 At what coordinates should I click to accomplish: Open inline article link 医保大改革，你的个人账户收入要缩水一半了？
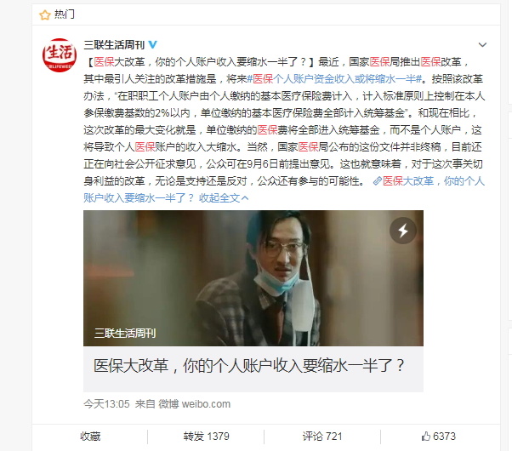pos(284,189)
